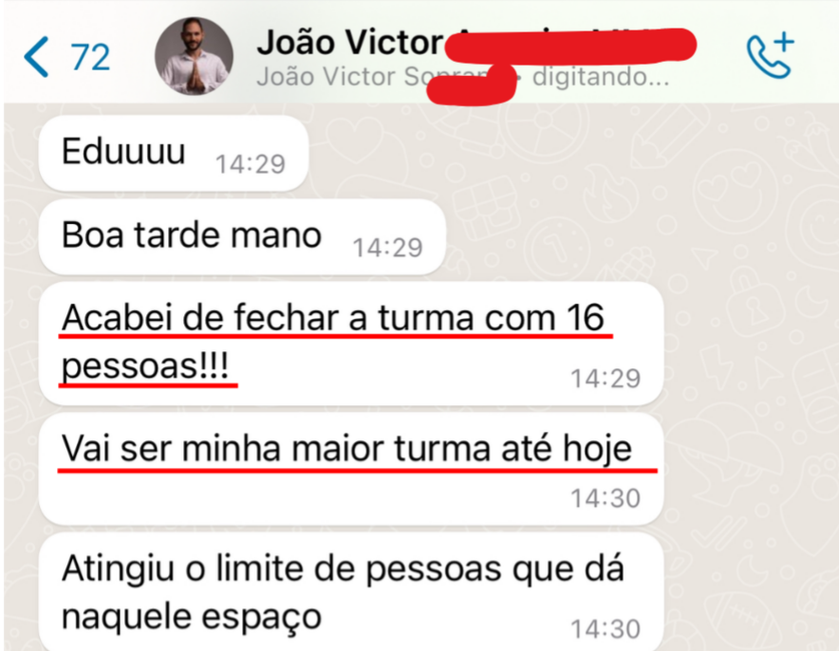Viewport: 839px width, 651px height.
Task: Tap 'Vai ser minha maior turma' message
Action: tap(351, 469)
